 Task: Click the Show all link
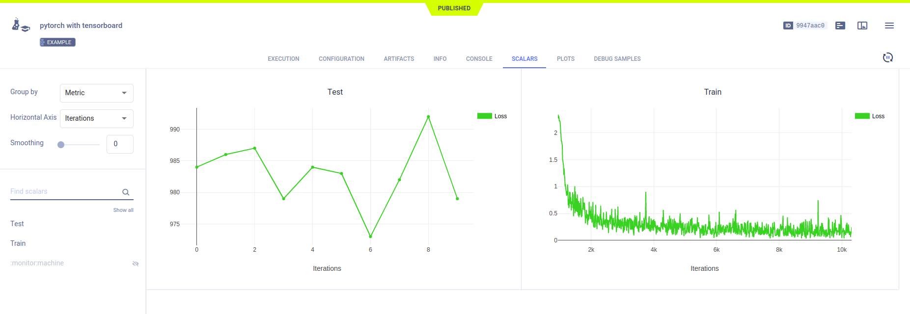(123, 210)
